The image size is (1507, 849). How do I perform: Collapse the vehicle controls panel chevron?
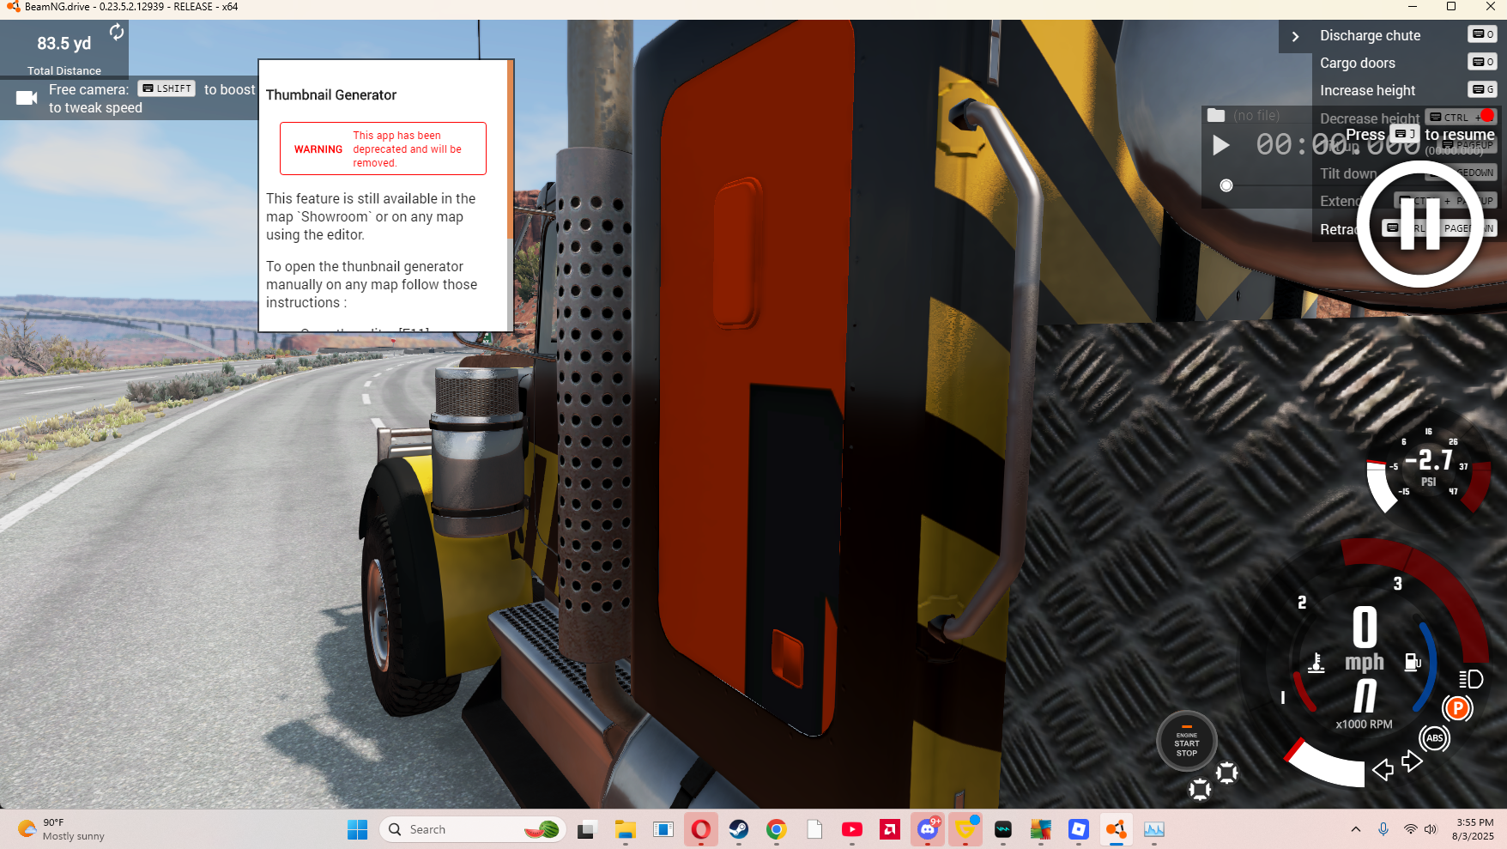1295,36
